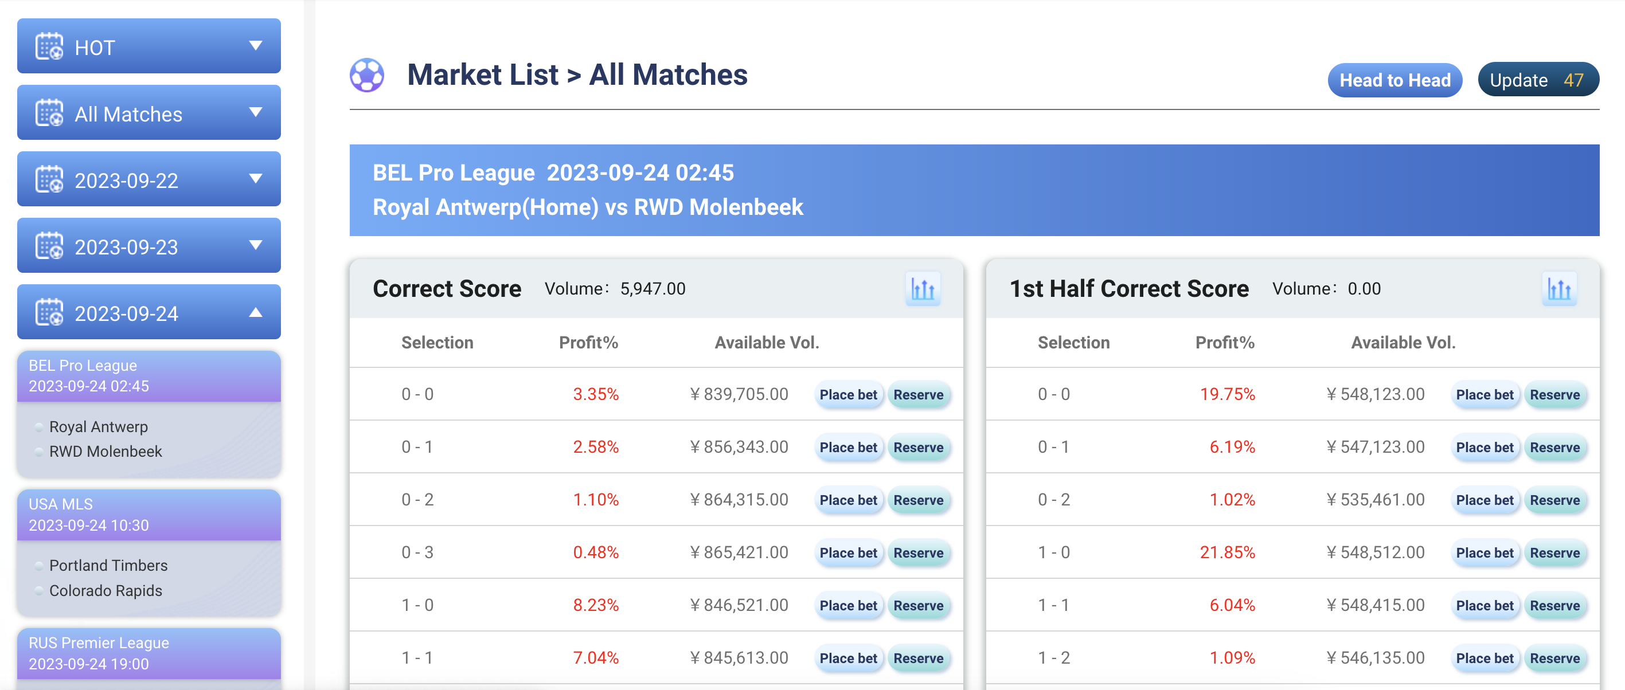Image resolution: width=1625 pixels, height=690 pixels.
Task: Reserve Correct Score 0 - 0
Action: pyautogui.click(x=919, y=395)
